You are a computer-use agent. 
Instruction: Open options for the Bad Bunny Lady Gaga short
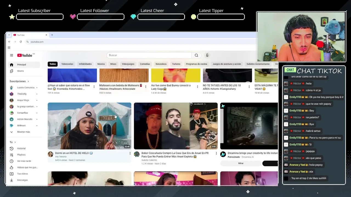click(197, 87)
